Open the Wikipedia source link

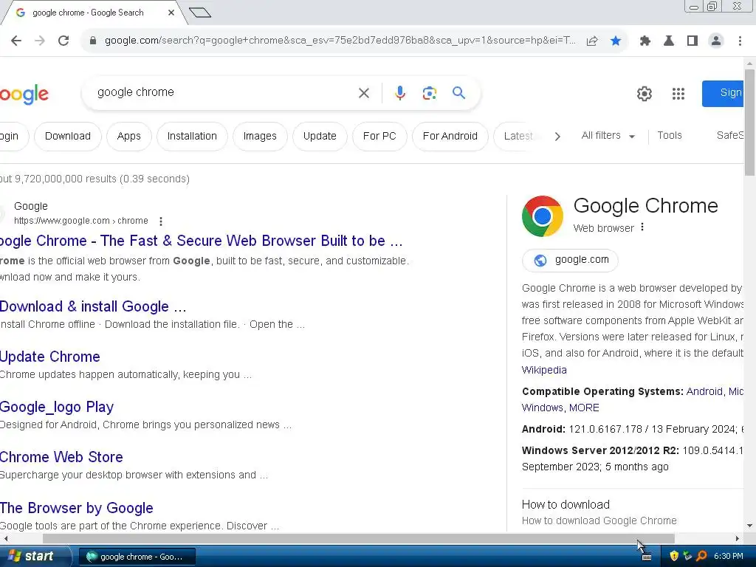[544, 370]
